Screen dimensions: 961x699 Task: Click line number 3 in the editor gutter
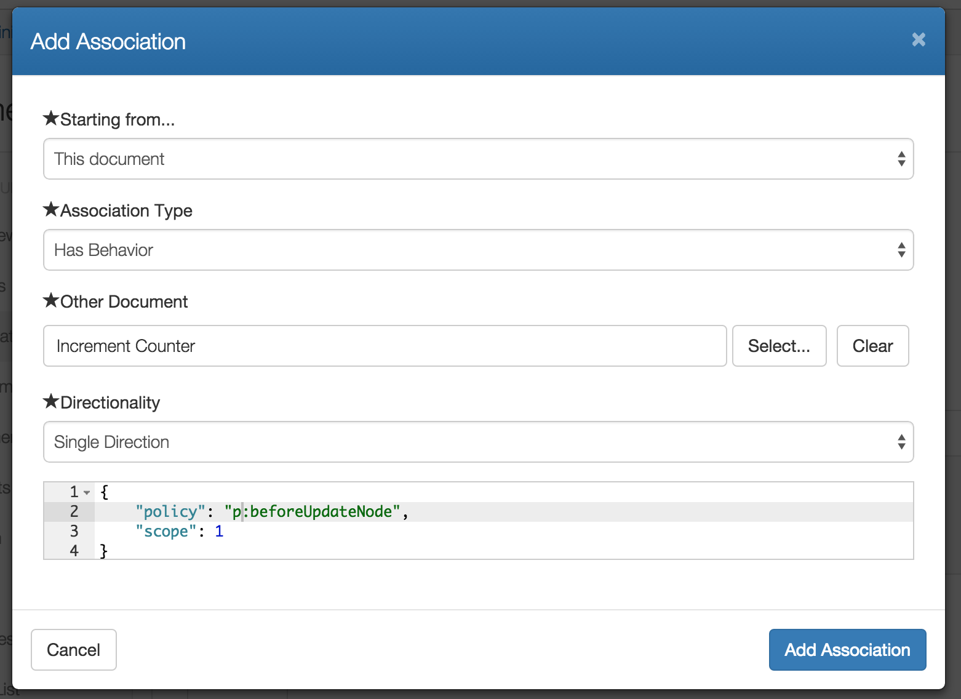click(74, 531)
